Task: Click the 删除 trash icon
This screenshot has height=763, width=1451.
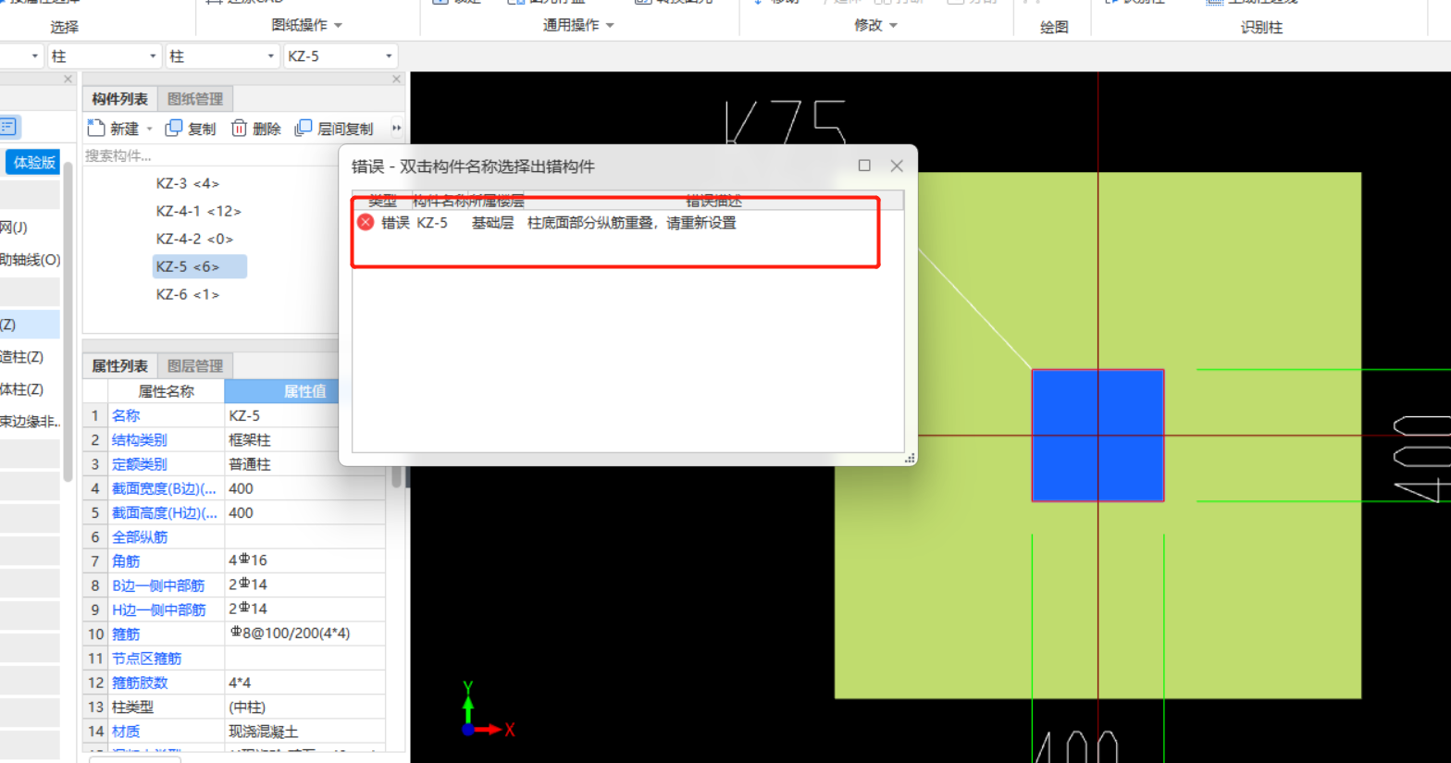Action: [239, 128]
